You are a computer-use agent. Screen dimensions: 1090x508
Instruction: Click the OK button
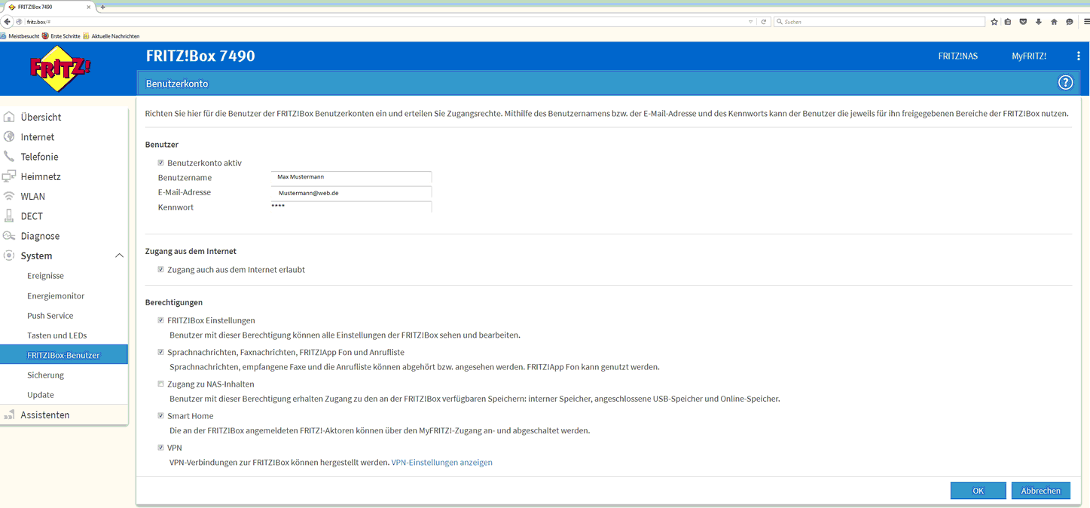click(978, 491)
